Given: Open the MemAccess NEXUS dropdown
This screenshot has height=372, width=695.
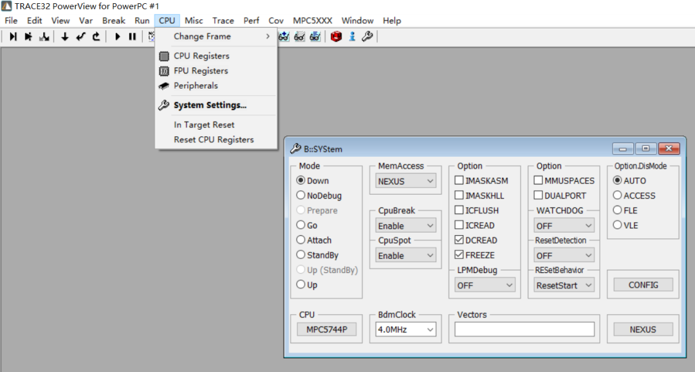Looking at the screenshot, I should pyautogui.click(x=406, y=181).
